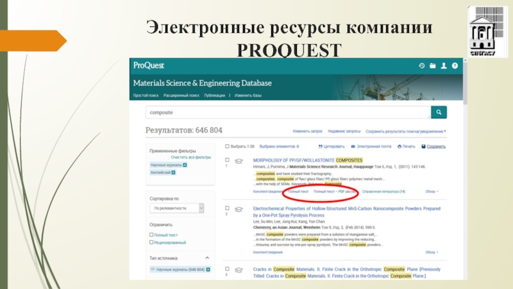Open recent searches history icon

click(x=421, y=66)
